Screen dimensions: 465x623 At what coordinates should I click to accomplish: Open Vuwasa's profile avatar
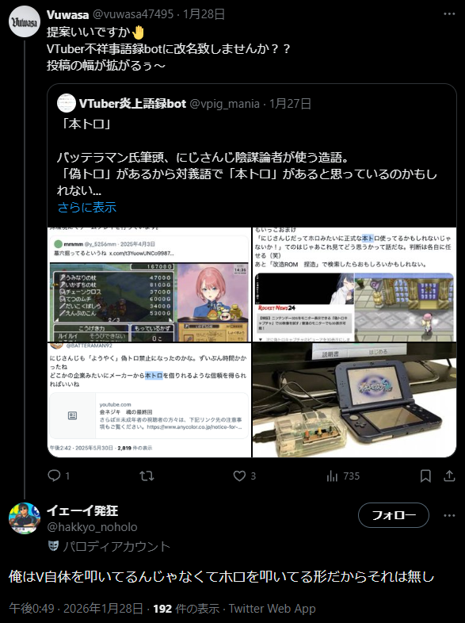pyautogui.click(x=25, y=21)
